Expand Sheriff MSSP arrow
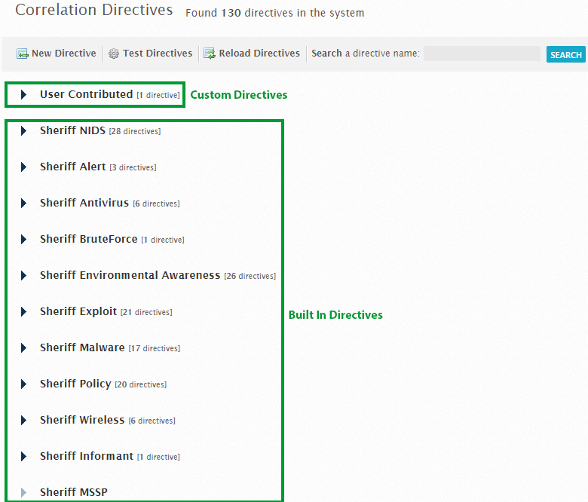Viewport: 588px width, 502px height. point(23,492)
